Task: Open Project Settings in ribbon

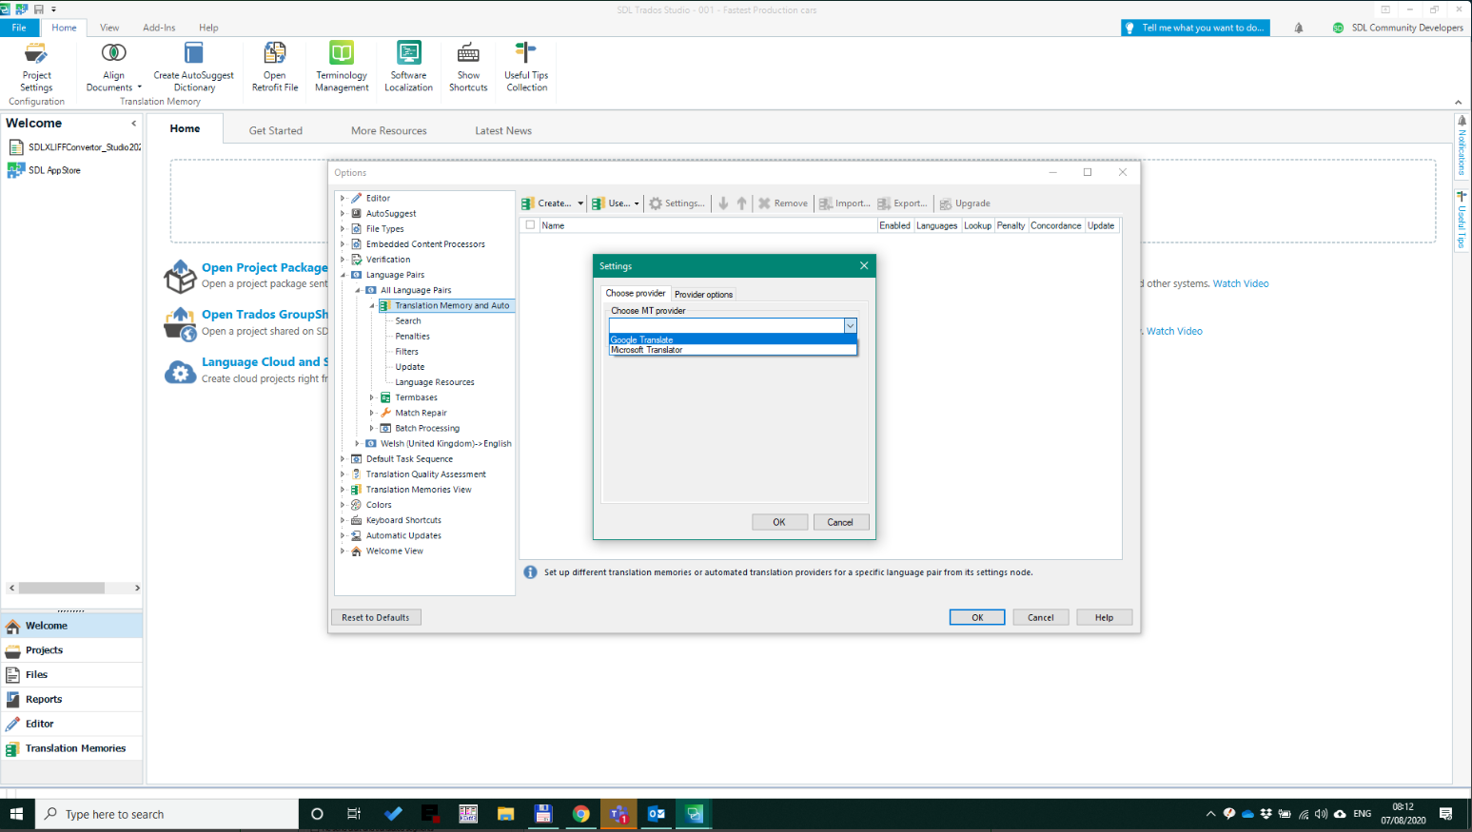Action: (36, 67)
